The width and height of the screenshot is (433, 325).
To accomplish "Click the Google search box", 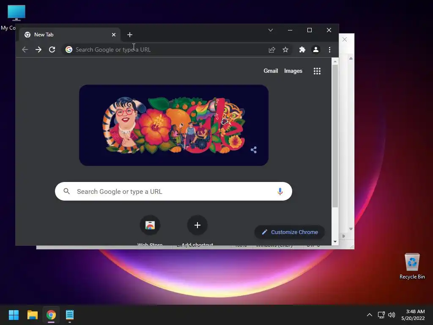I will pyautogui.click(x=173, y=191).
